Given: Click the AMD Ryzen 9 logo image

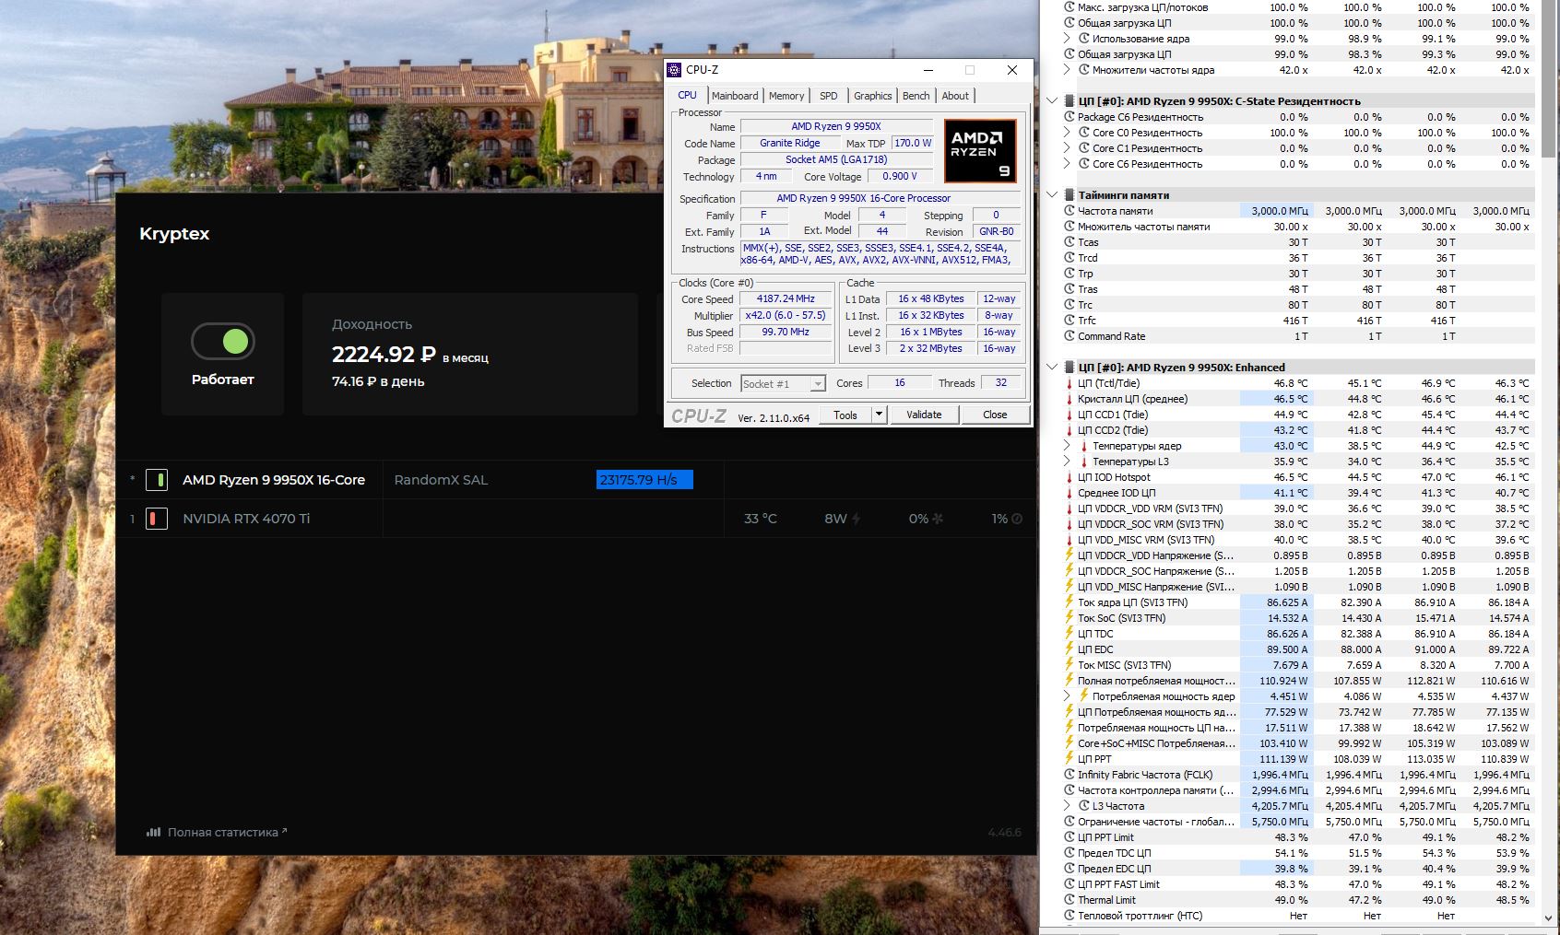Looking at the screenshot, I should pyautogui.click(x=980, y=150).
